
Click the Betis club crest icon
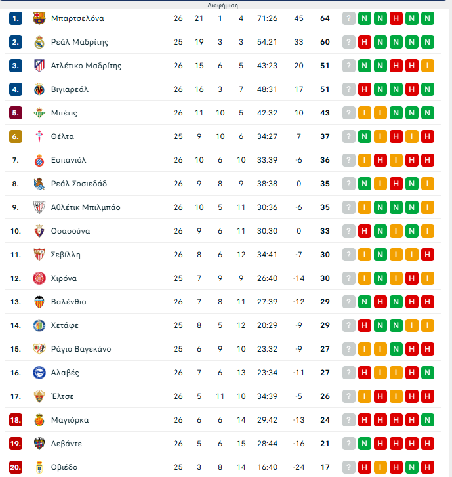tap(39, 113)
